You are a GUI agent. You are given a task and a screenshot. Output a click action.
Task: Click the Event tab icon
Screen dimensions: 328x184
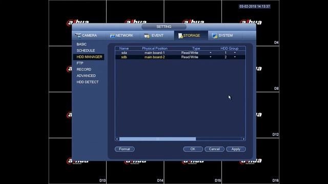tap(147, 36)
